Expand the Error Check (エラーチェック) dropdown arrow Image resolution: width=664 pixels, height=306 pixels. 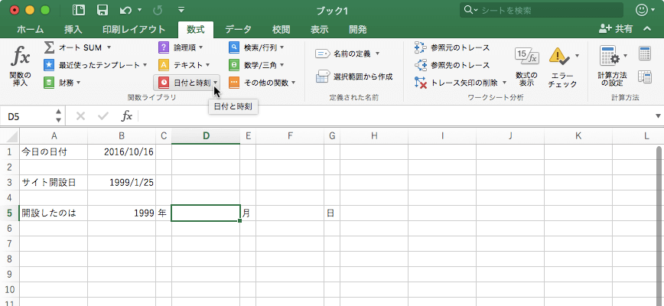pos(577,57)
